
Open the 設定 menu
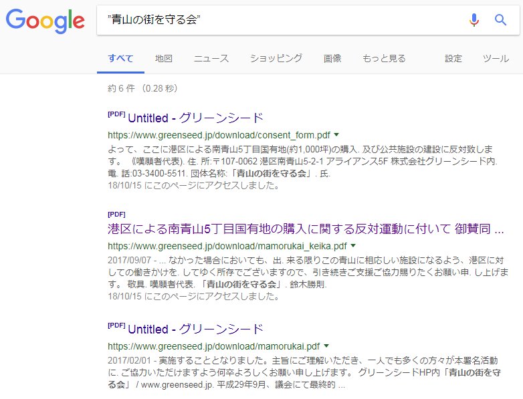[x=453, y=58]
